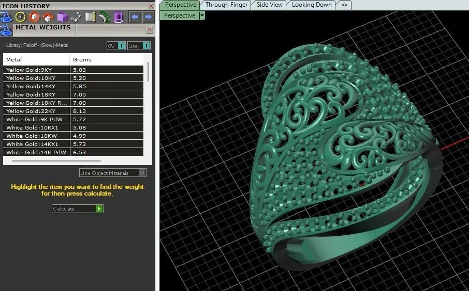Select the White Gold:14KX1 row

(x=74, y=144)
